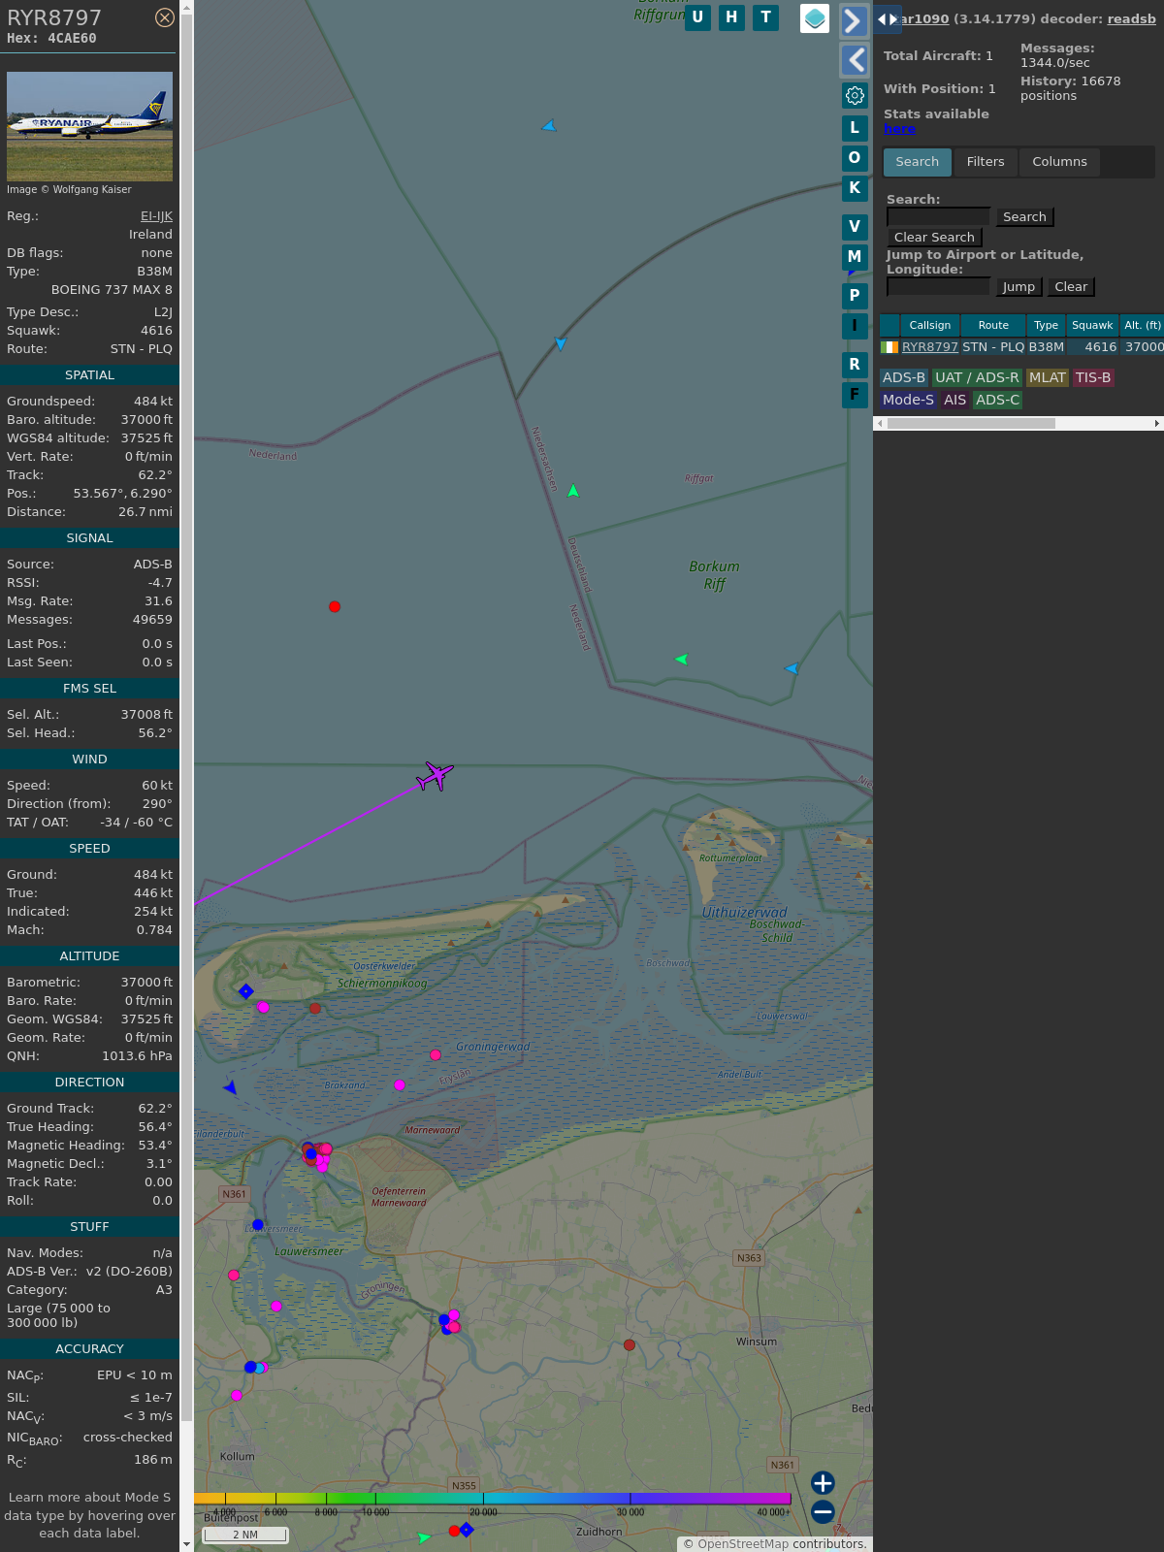The image size is (1164, 1552).
Task: Sort table by Callsign column header
Action: 929,326
